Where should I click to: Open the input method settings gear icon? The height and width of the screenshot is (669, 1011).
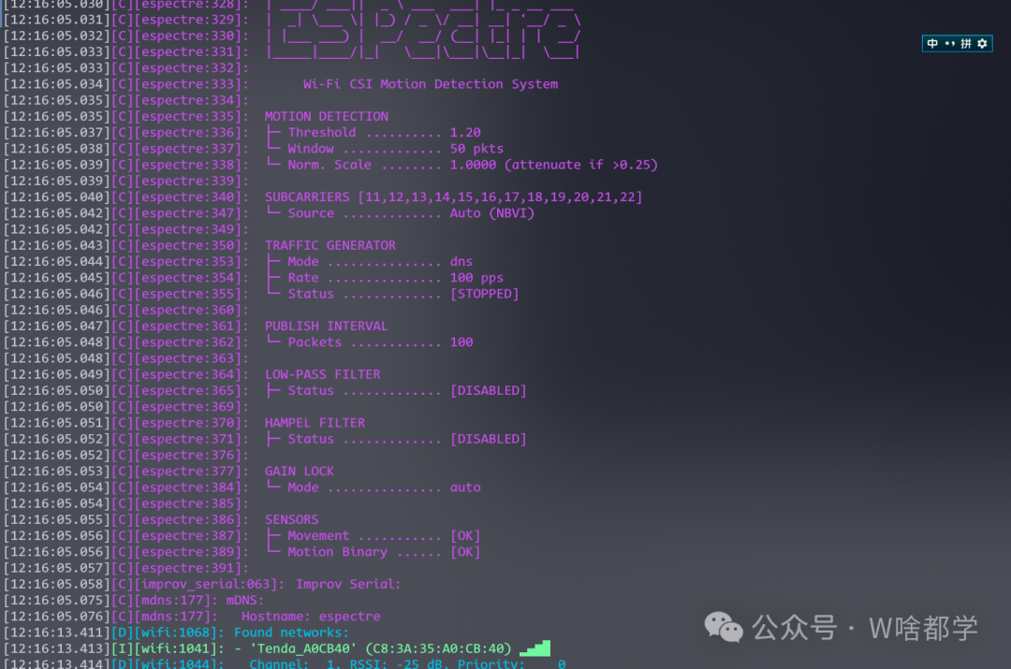coord(982,43)
